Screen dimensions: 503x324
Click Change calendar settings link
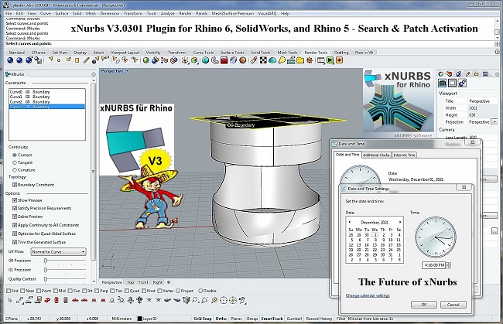pos(368,295)
